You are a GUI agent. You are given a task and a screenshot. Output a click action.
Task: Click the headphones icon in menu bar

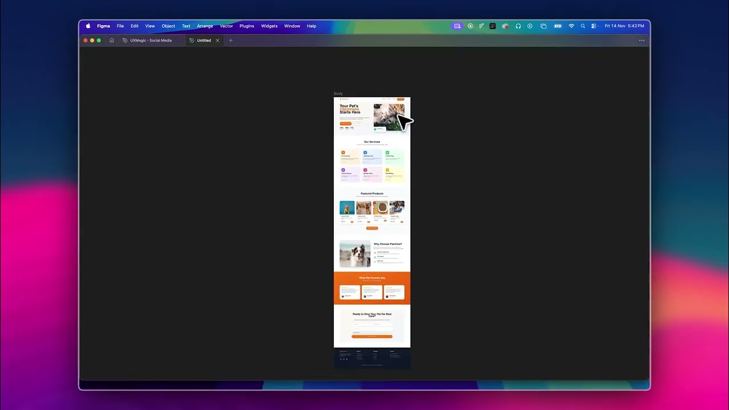click(x=518, y=26)
